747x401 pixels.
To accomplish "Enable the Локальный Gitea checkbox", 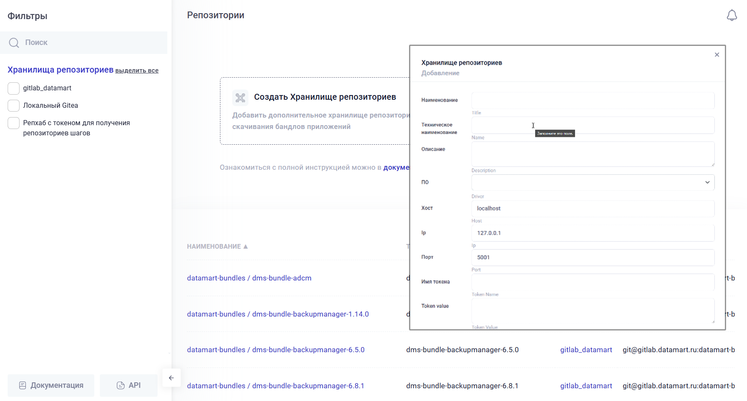I will click(x=14, y=106).
